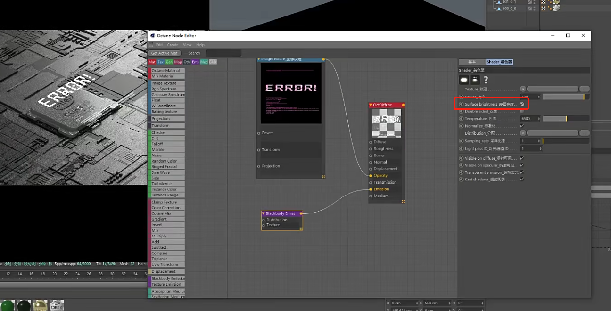Open the Help menu

tap(200, 45)
